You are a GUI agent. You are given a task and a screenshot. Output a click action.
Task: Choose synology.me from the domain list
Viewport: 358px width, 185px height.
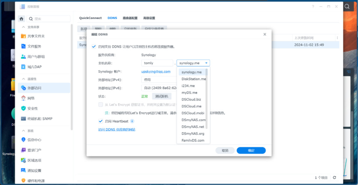[192, 72]
